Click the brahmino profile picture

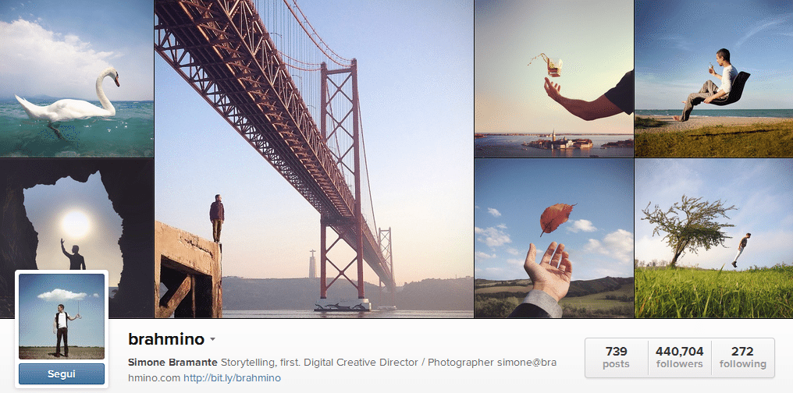point(61,316)
